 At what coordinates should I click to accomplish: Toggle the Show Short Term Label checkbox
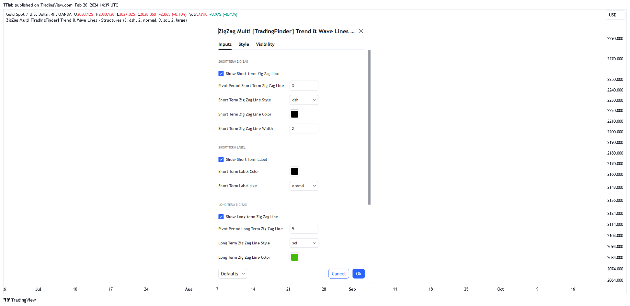(x=221, y=159)
